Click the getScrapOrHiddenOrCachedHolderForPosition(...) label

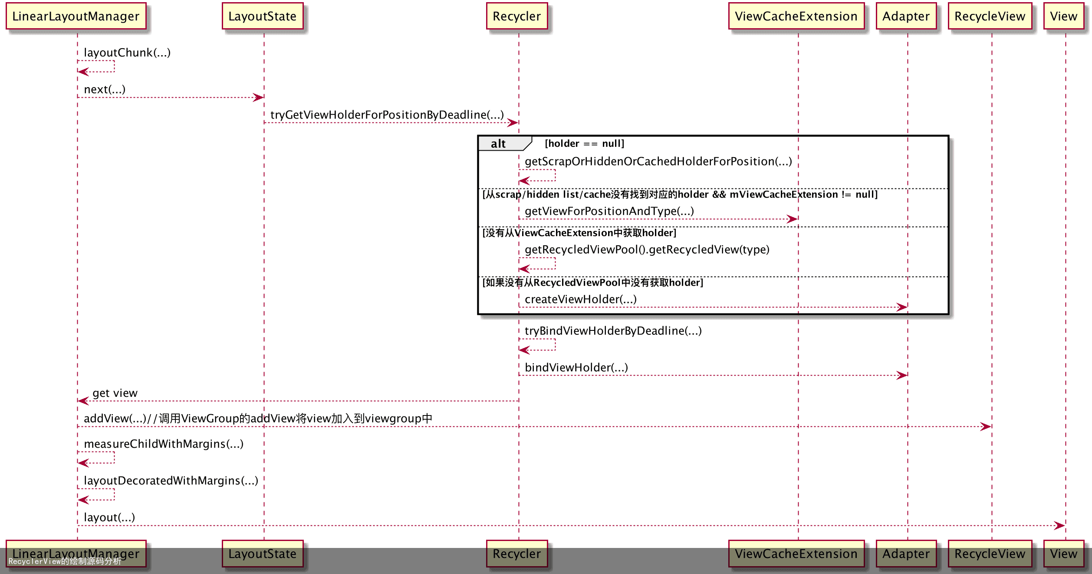[658, 162]
